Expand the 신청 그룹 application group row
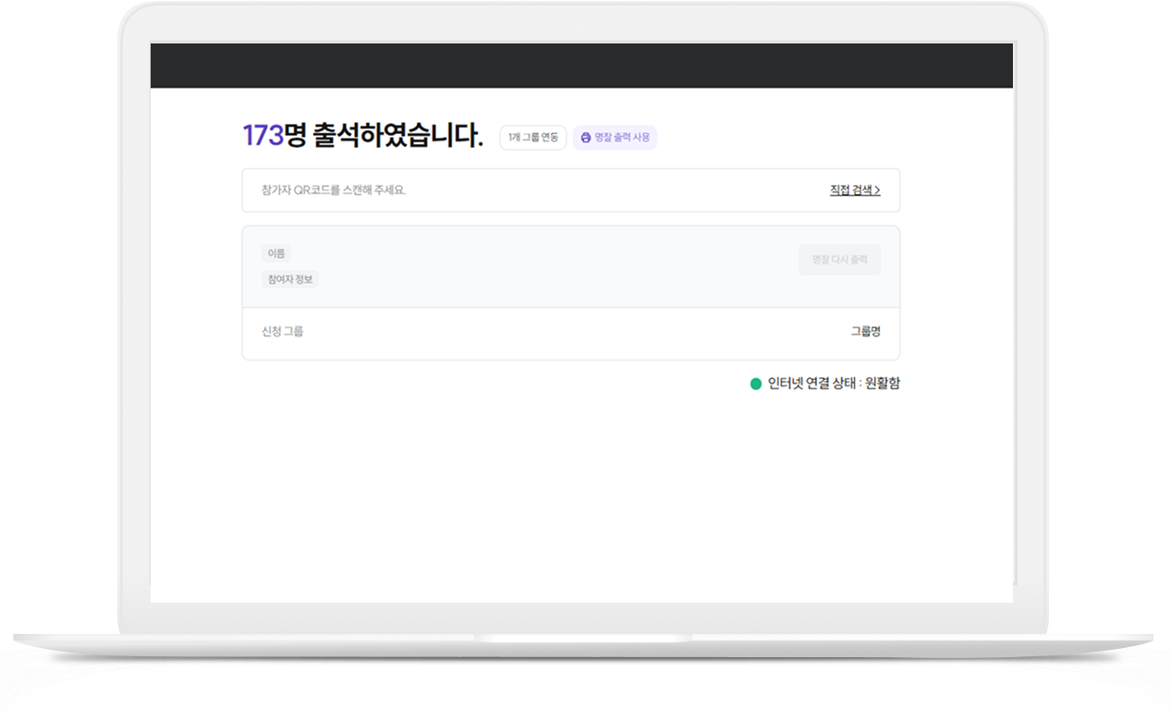 570,330
